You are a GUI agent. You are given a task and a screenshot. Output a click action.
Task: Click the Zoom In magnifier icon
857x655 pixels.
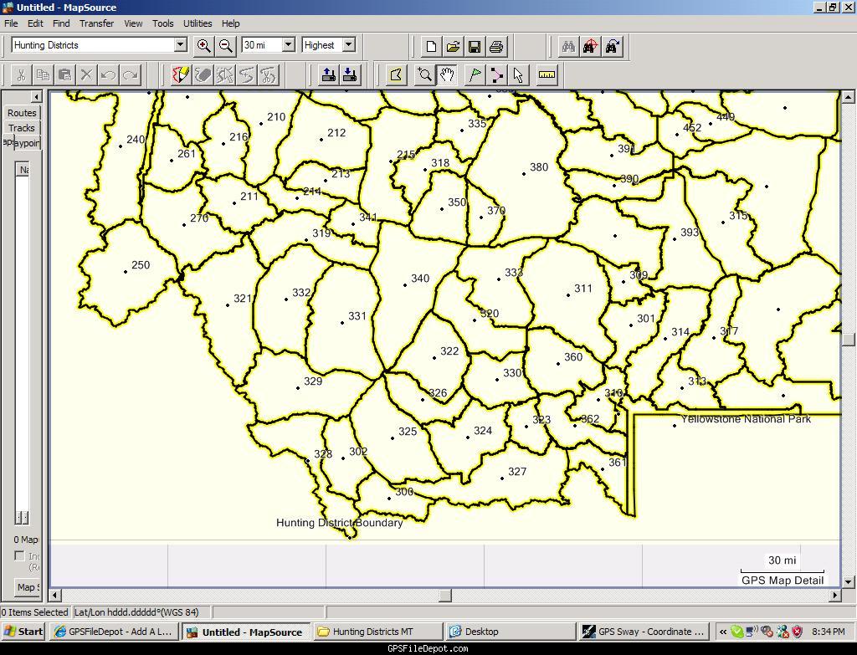203,46
